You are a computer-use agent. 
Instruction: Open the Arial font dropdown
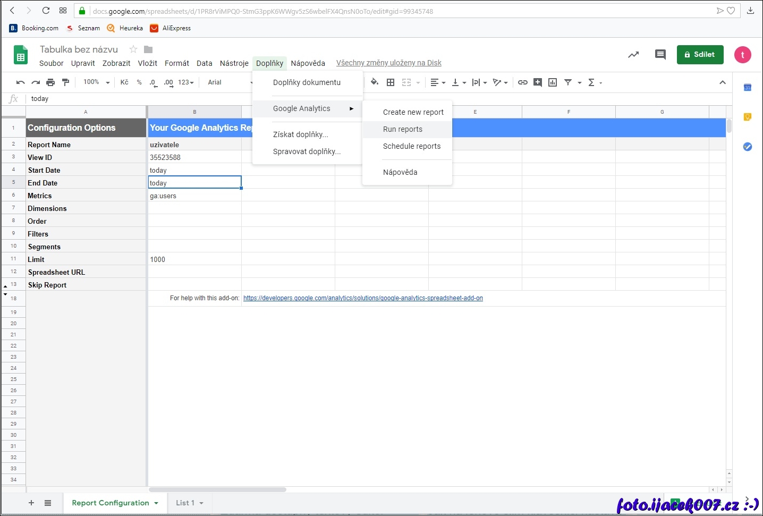(230, 82)
